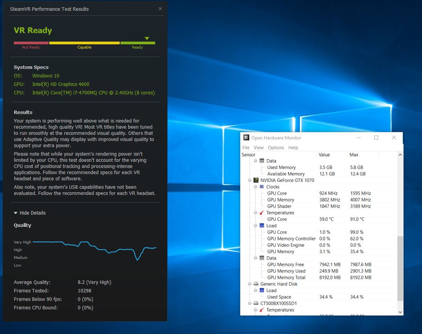Select the Used Space sensor row
Screen dimensions: 422x334
click(x=319, y=297)
